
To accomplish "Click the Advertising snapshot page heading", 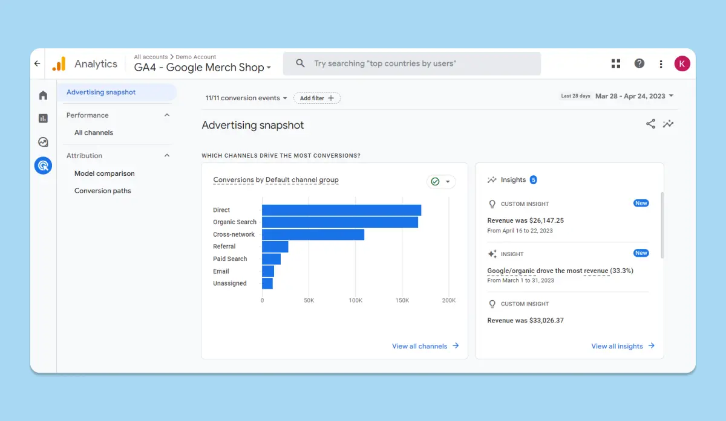I will click(253, 125).
